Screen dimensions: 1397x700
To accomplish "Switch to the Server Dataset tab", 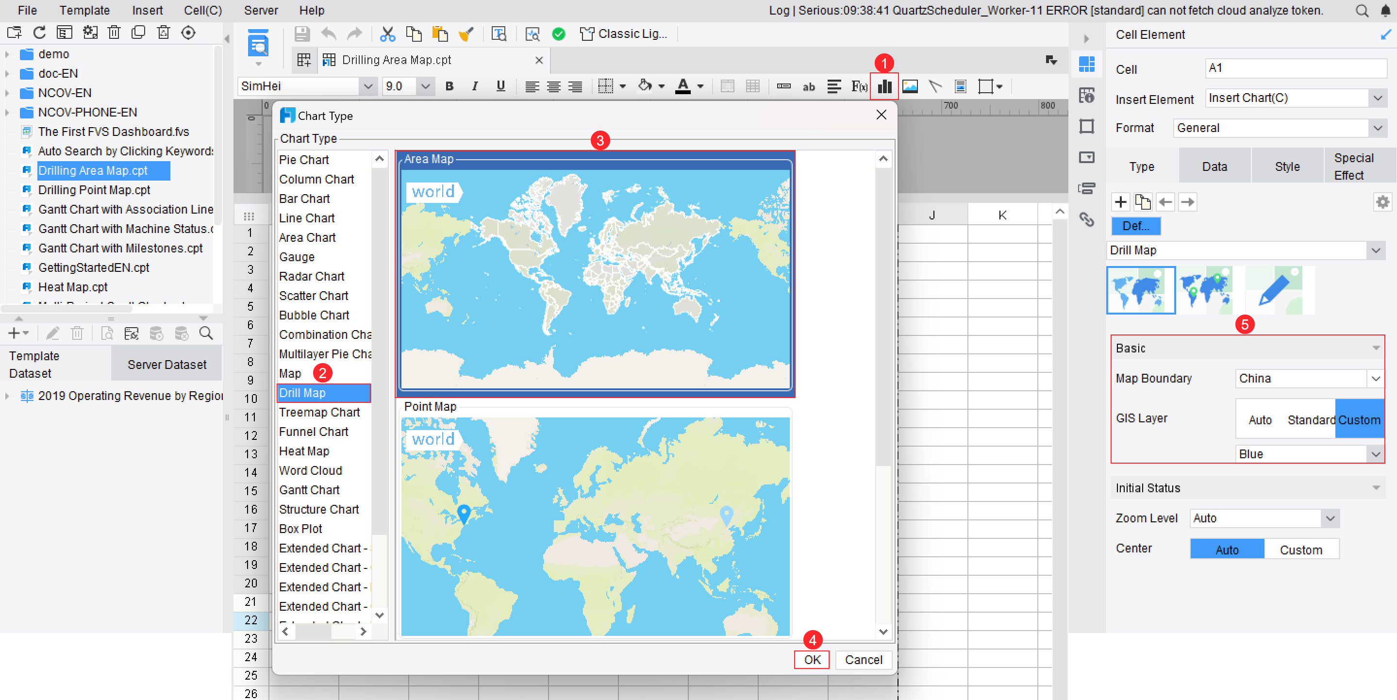I will click(166, 365).
